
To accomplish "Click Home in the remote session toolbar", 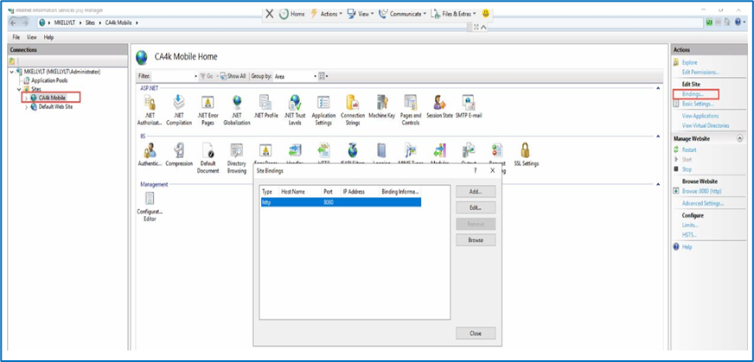I will tap(292, 14).
